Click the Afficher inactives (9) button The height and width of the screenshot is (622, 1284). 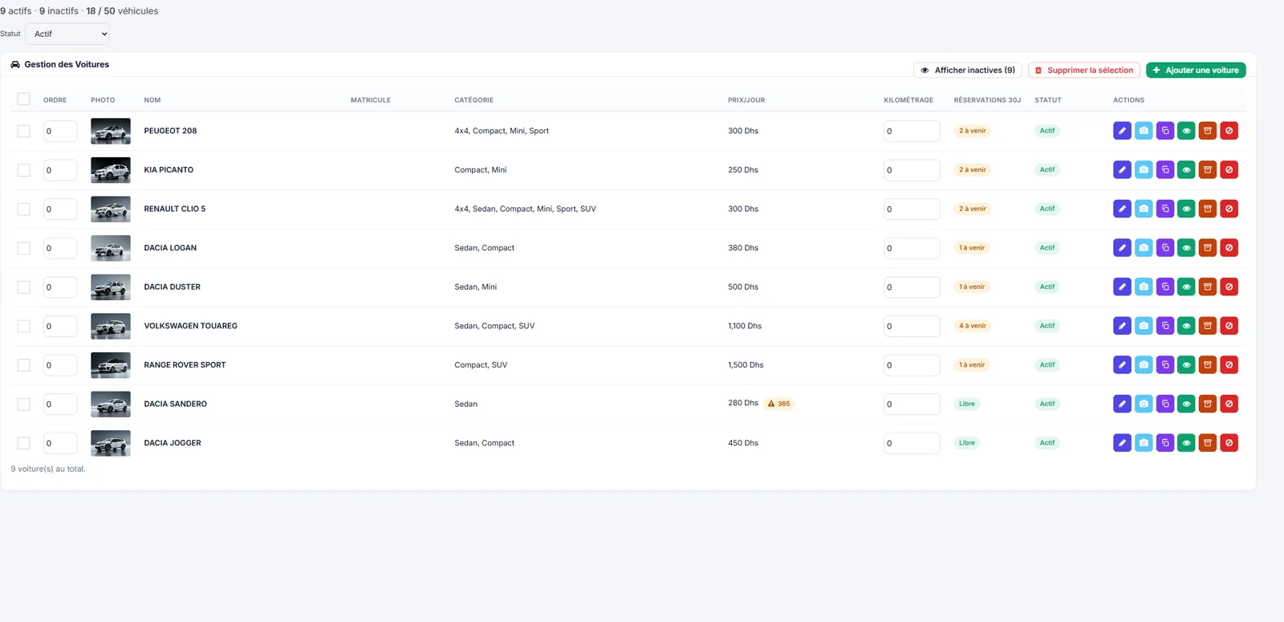point(968,71)
